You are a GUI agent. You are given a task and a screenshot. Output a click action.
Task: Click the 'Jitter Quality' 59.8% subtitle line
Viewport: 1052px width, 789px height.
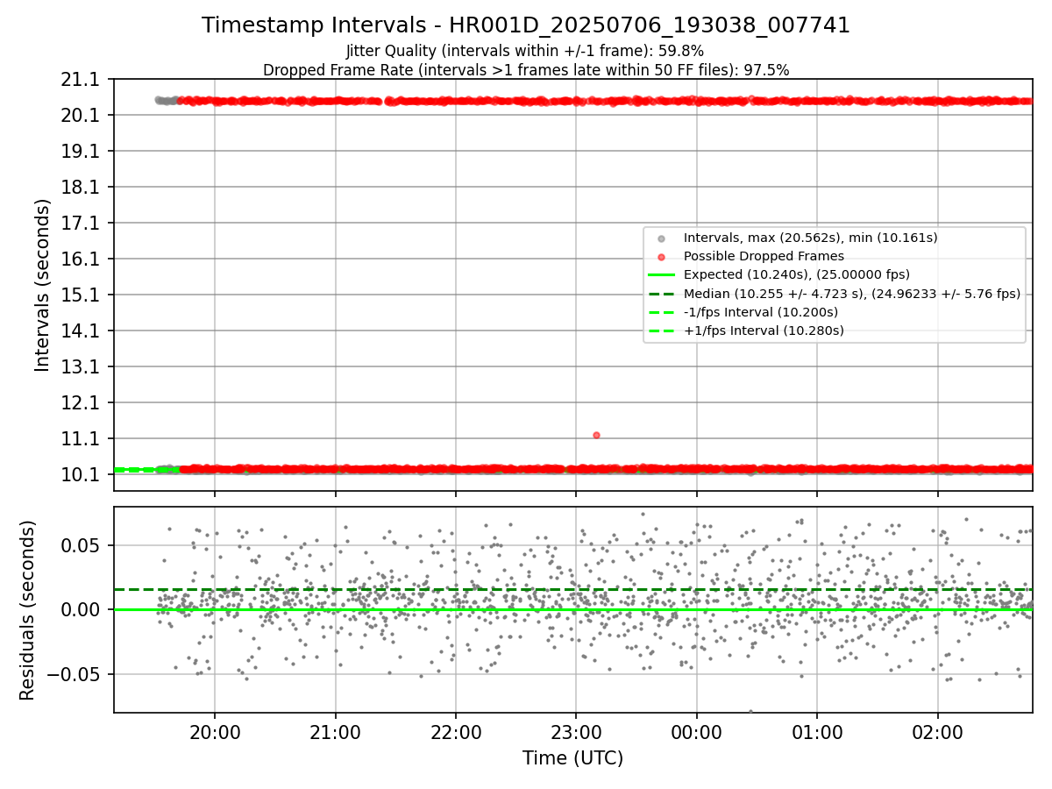point(526,51)
